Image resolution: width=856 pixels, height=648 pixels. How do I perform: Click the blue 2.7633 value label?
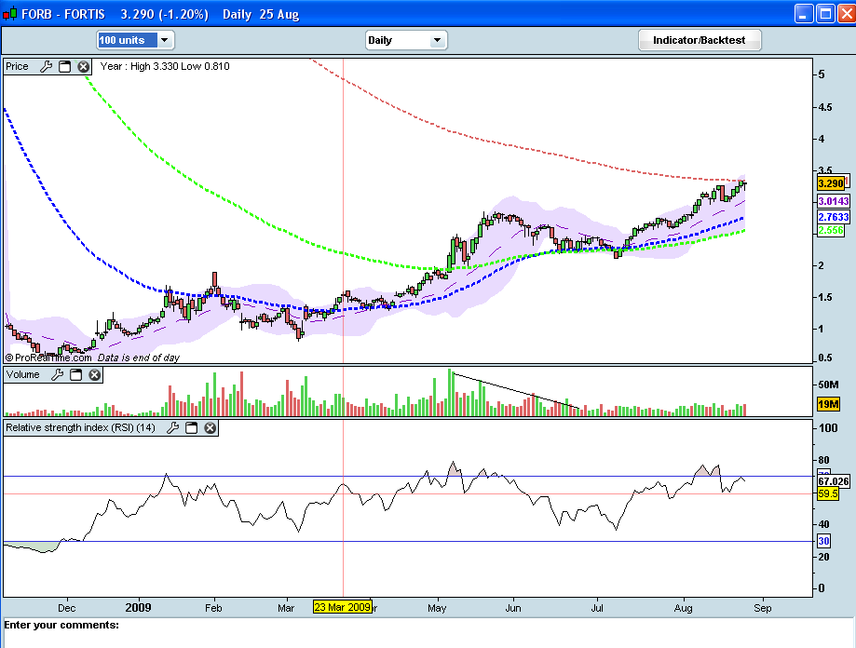pyautogui.click(x=833, y=217)
